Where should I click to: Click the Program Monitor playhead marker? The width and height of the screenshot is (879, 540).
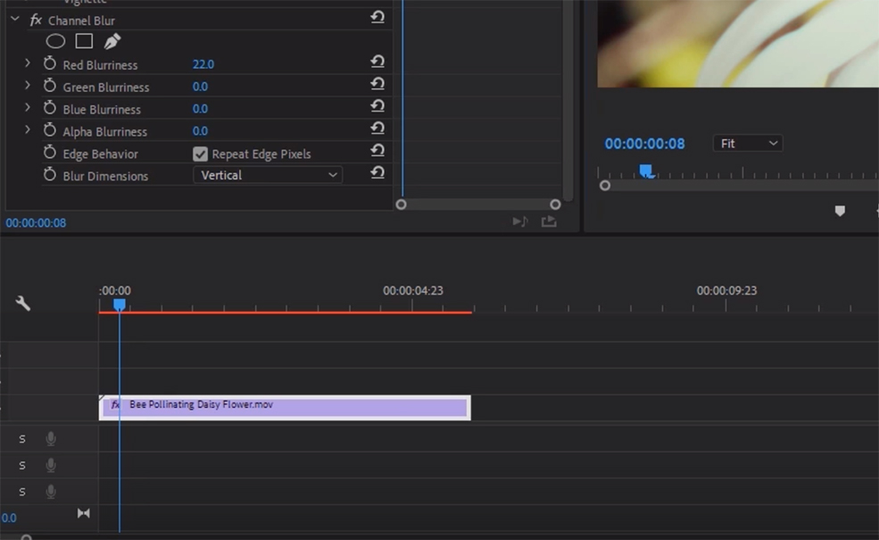point(646,170)
